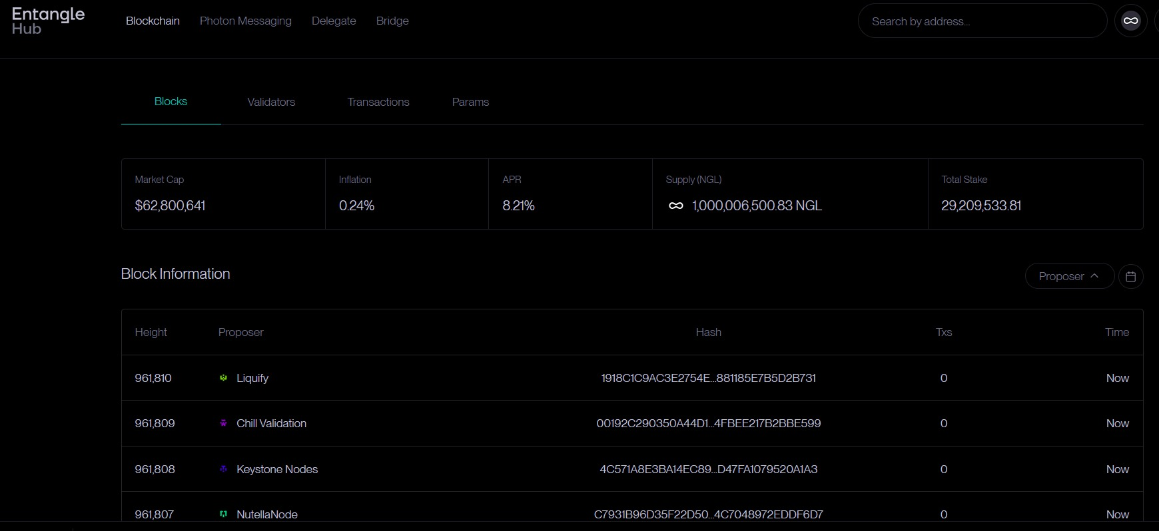Select the Params tab
The width and height of the screenshot is (1159, 531).
[470, 102]
